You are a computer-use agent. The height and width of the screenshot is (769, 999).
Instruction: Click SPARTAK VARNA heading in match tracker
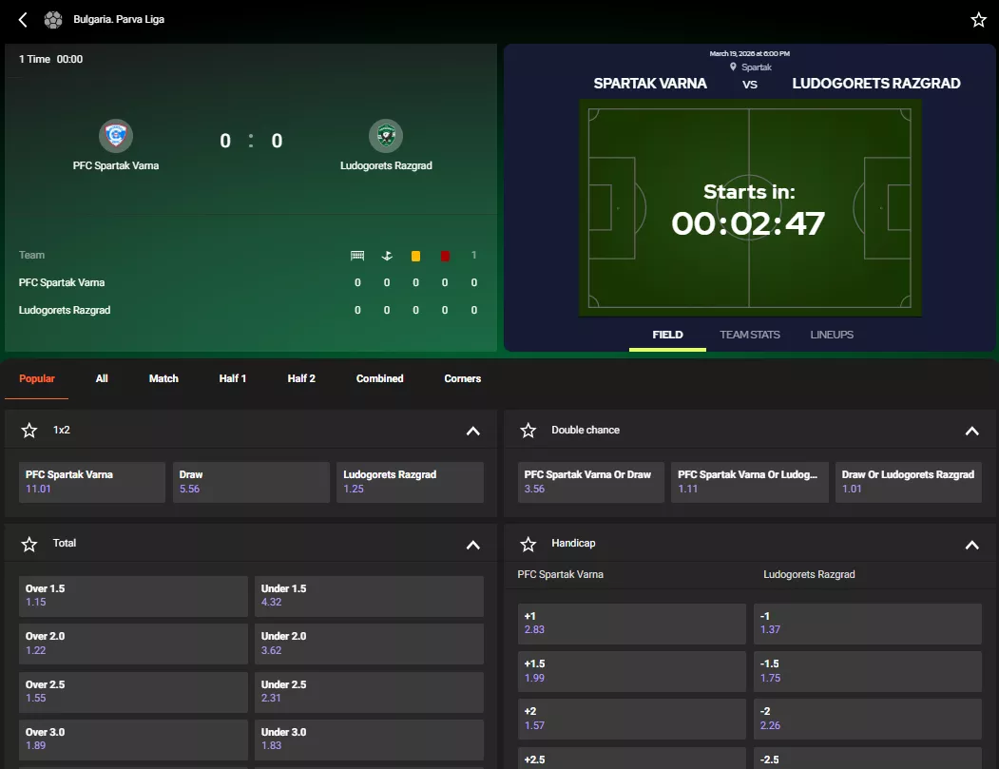tap(650, 84)
